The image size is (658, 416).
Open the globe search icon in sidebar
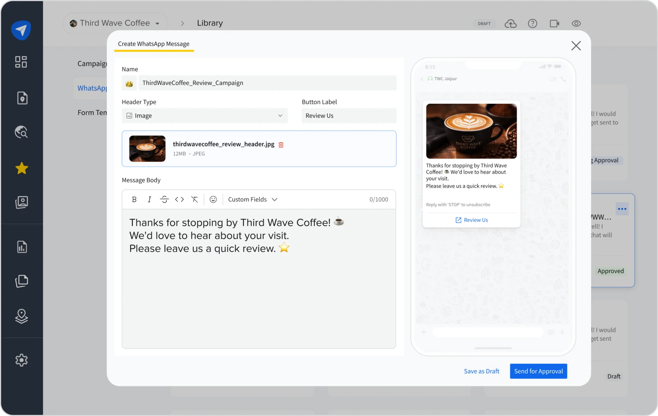click(x=21, y=132)
